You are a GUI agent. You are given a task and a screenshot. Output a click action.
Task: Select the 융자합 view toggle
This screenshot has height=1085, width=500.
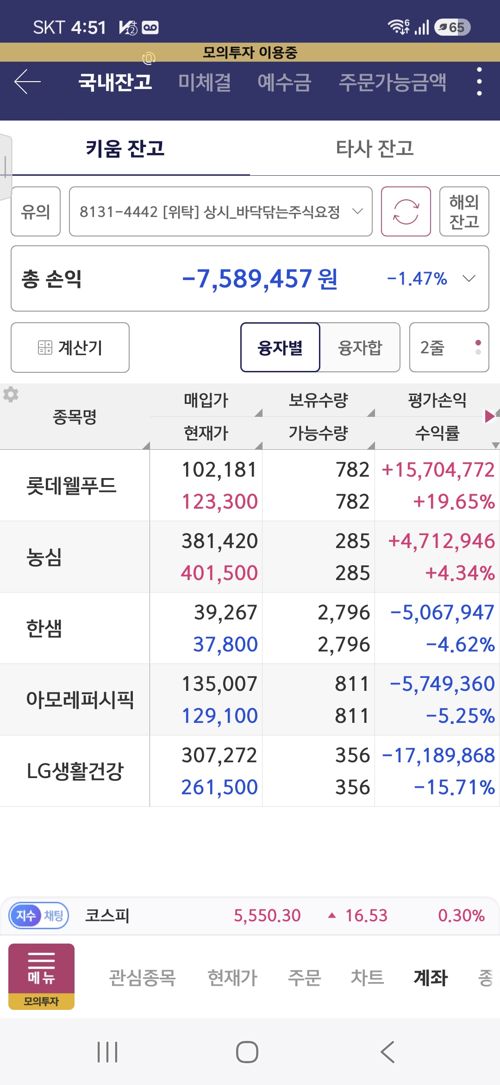click(360, 347)
